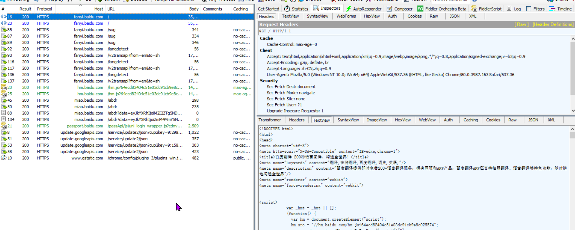Click the Cache-Control: max-age=0 header
This screenshot has width=575, height=230.
[x=292, y=44]
